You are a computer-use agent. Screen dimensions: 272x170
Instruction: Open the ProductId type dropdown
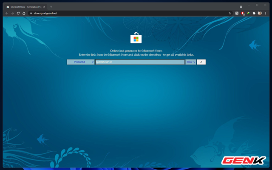[x=81, y=62]
